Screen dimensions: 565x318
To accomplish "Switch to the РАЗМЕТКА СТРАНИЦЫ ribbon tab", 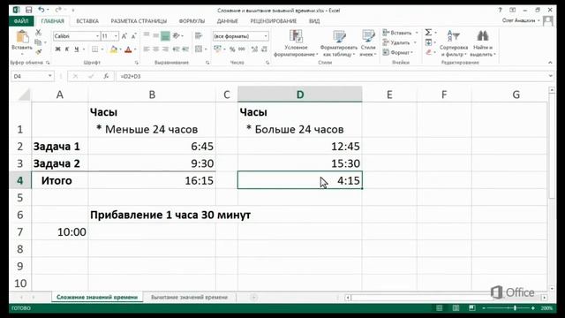I will tap(139, 21).
